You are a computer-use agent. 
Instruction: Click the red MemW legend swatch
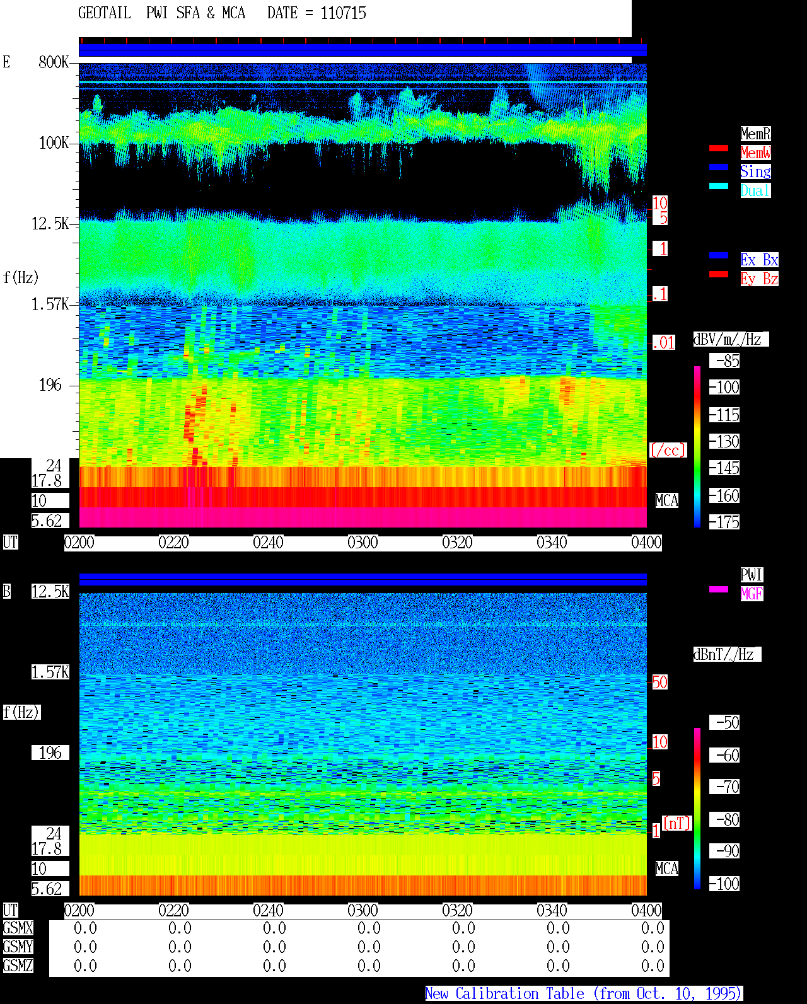point(719,148)
